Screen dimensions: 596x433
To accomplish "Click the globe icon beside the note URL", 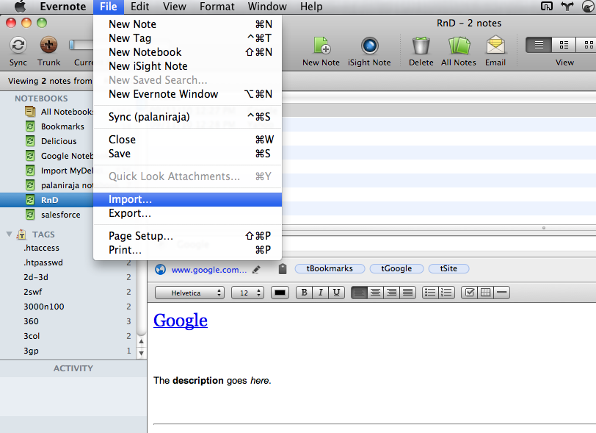I will (x=161, y=270).
